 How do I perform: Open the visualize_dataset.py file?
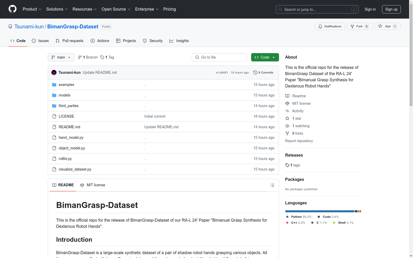[75, 169]
